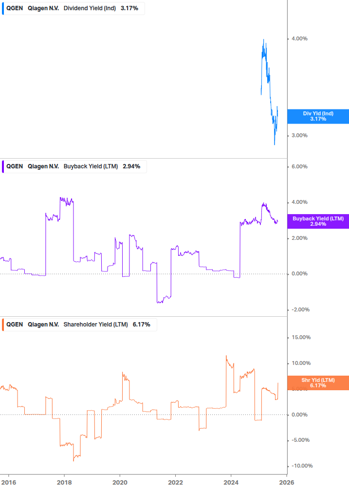Click the -0.00% axis label on buyback chart
This screenshot has width=349, height=489.
pos(299,274)
